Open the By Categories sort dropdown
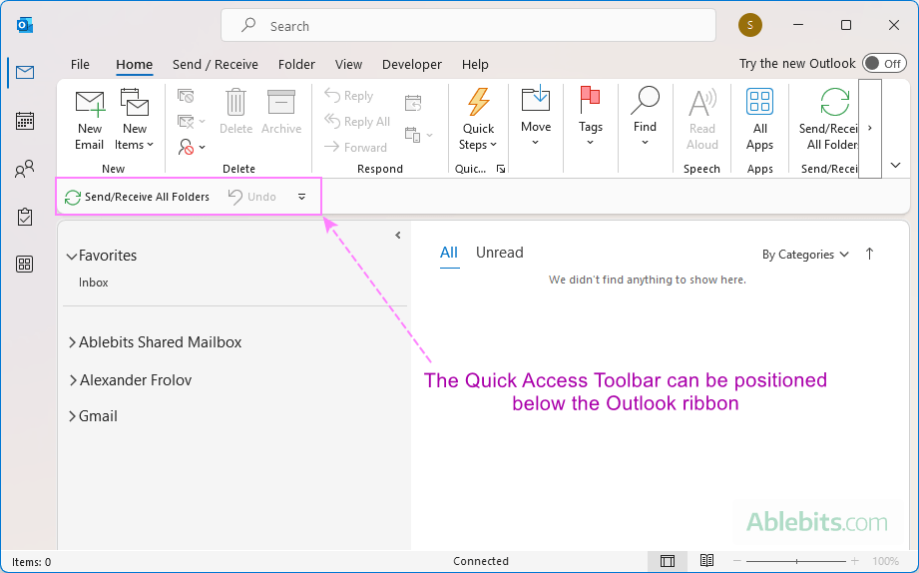This screenshot has height=573, width=919. click(x=805, y=255)
